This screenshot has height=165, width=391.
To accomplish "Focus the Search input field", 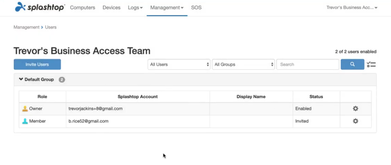I will [308, 64].
